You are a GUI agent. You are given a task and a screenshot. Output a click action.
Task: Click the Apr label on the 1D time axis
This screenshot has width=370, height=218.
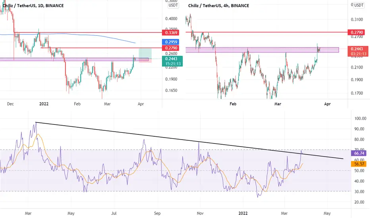click(x=141, y=104)
